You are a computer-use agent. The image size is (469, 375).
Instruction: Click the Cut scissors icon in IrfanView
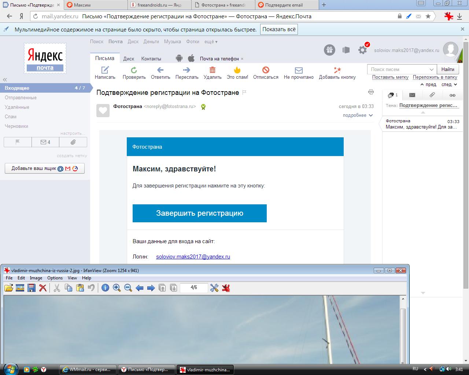[x=57, y=288]
